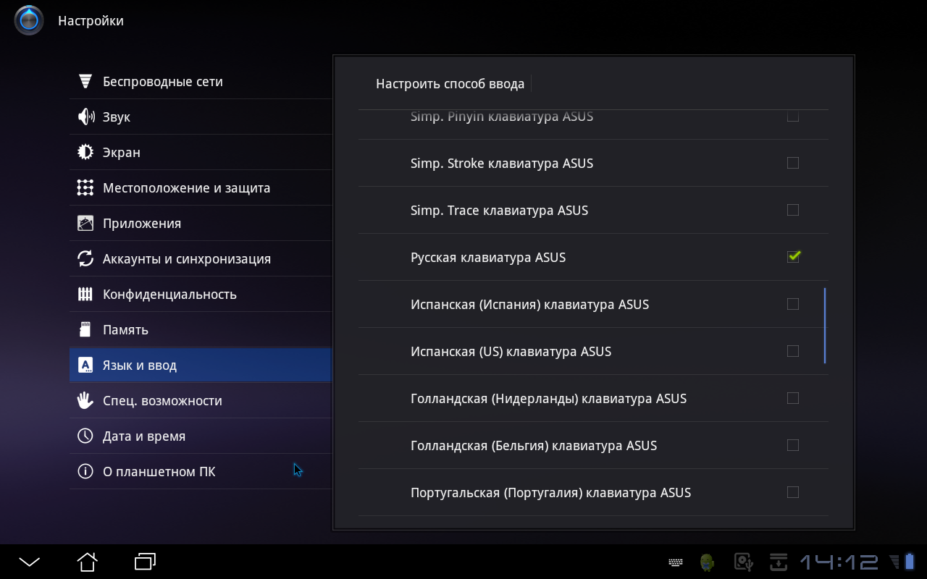Screen dimensions: 927x579
Task: Tap the keyboard icon in status bar
Action: [x=675, y=562]
